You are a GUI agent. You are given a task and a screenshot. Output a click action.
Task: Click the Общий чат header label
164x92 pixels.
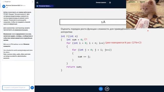7,2
